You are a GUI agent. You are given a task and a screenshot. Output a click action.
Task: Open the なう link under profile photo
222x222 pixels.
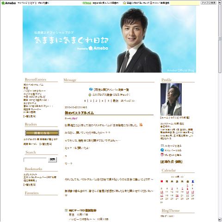pos(173,117)
